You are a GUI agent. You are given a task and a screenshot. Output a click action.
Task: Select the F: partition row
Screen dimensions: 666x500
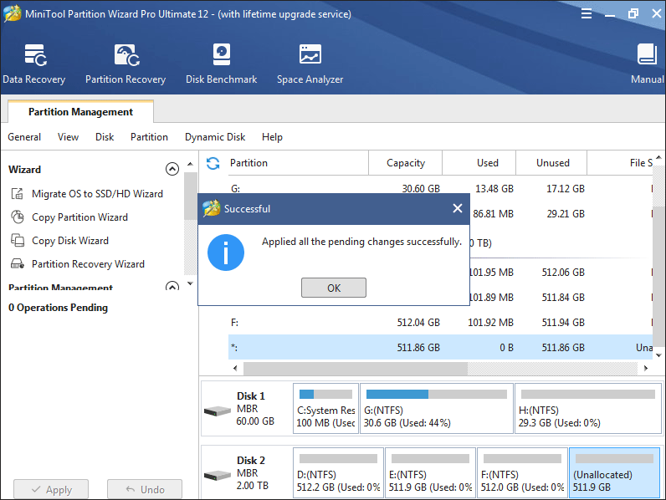click(440, 323)
